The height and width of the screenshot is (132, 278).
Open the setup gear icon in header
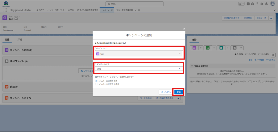pos(261,4)
